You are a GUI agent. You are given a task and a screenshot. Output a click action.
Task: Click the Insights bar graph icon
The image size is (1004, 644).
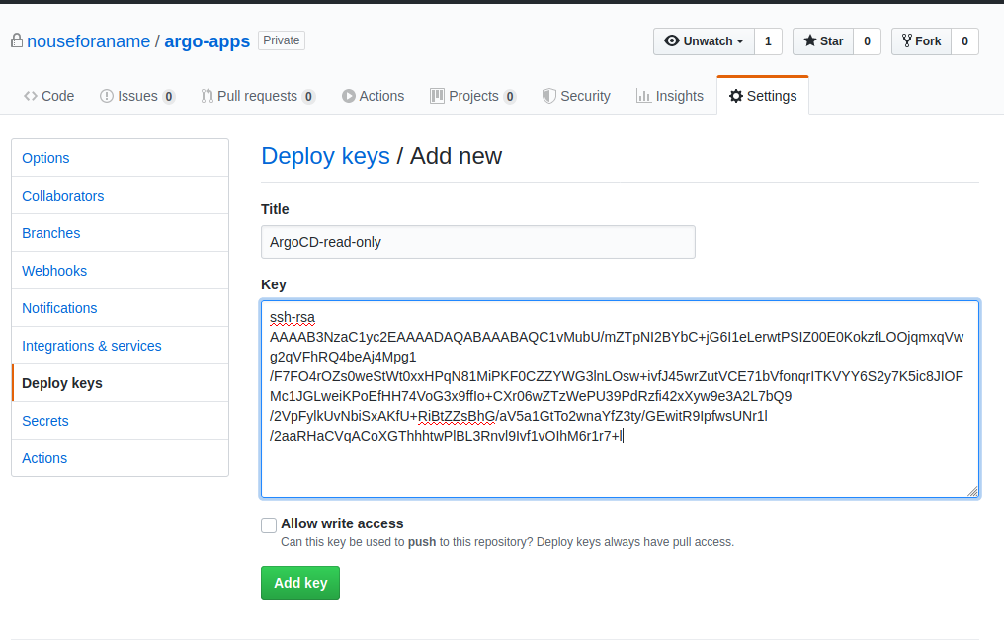[x=643, y=96]
